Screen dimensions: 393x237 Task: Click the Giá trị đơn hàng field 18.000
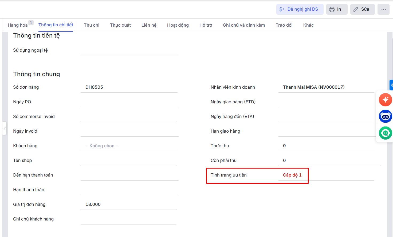tap(129, 204)
